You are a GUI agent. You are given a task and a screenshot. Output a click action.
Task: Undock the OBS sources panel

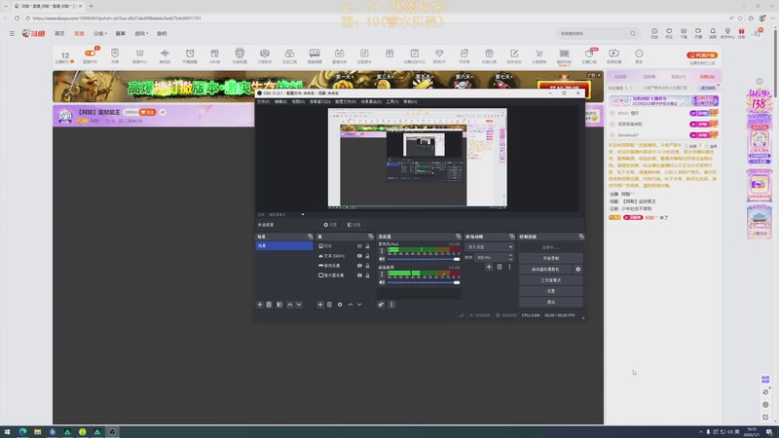[371, 237]
